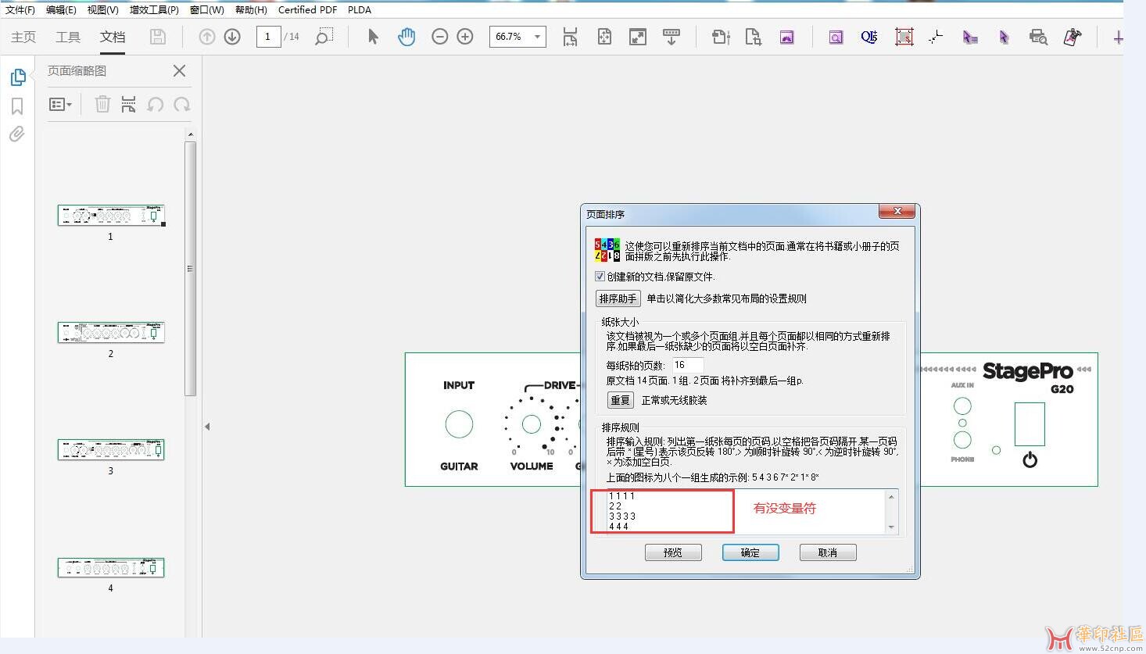Rotate page clockwise in thumbnails panel

coord(182,104)
